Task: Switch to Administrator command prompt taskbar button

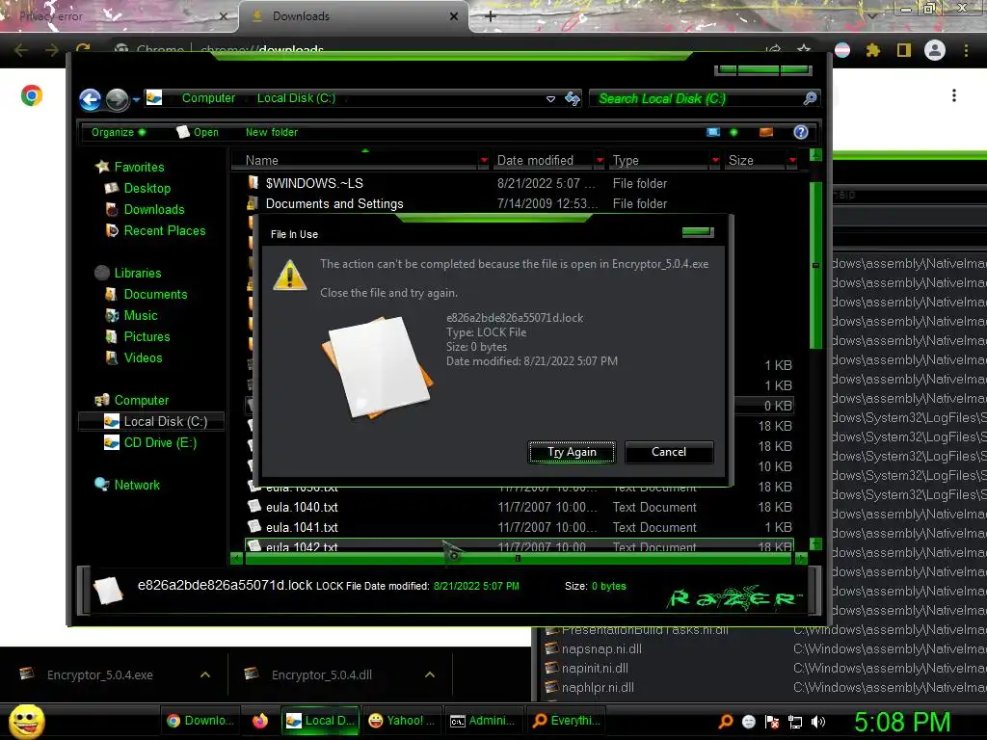Action: (x=483, y=721)
